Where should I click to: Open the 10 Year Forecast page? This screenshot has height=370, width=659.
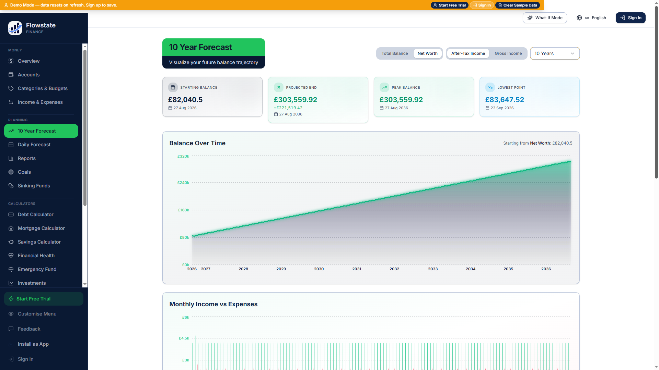tap(41, 131)
